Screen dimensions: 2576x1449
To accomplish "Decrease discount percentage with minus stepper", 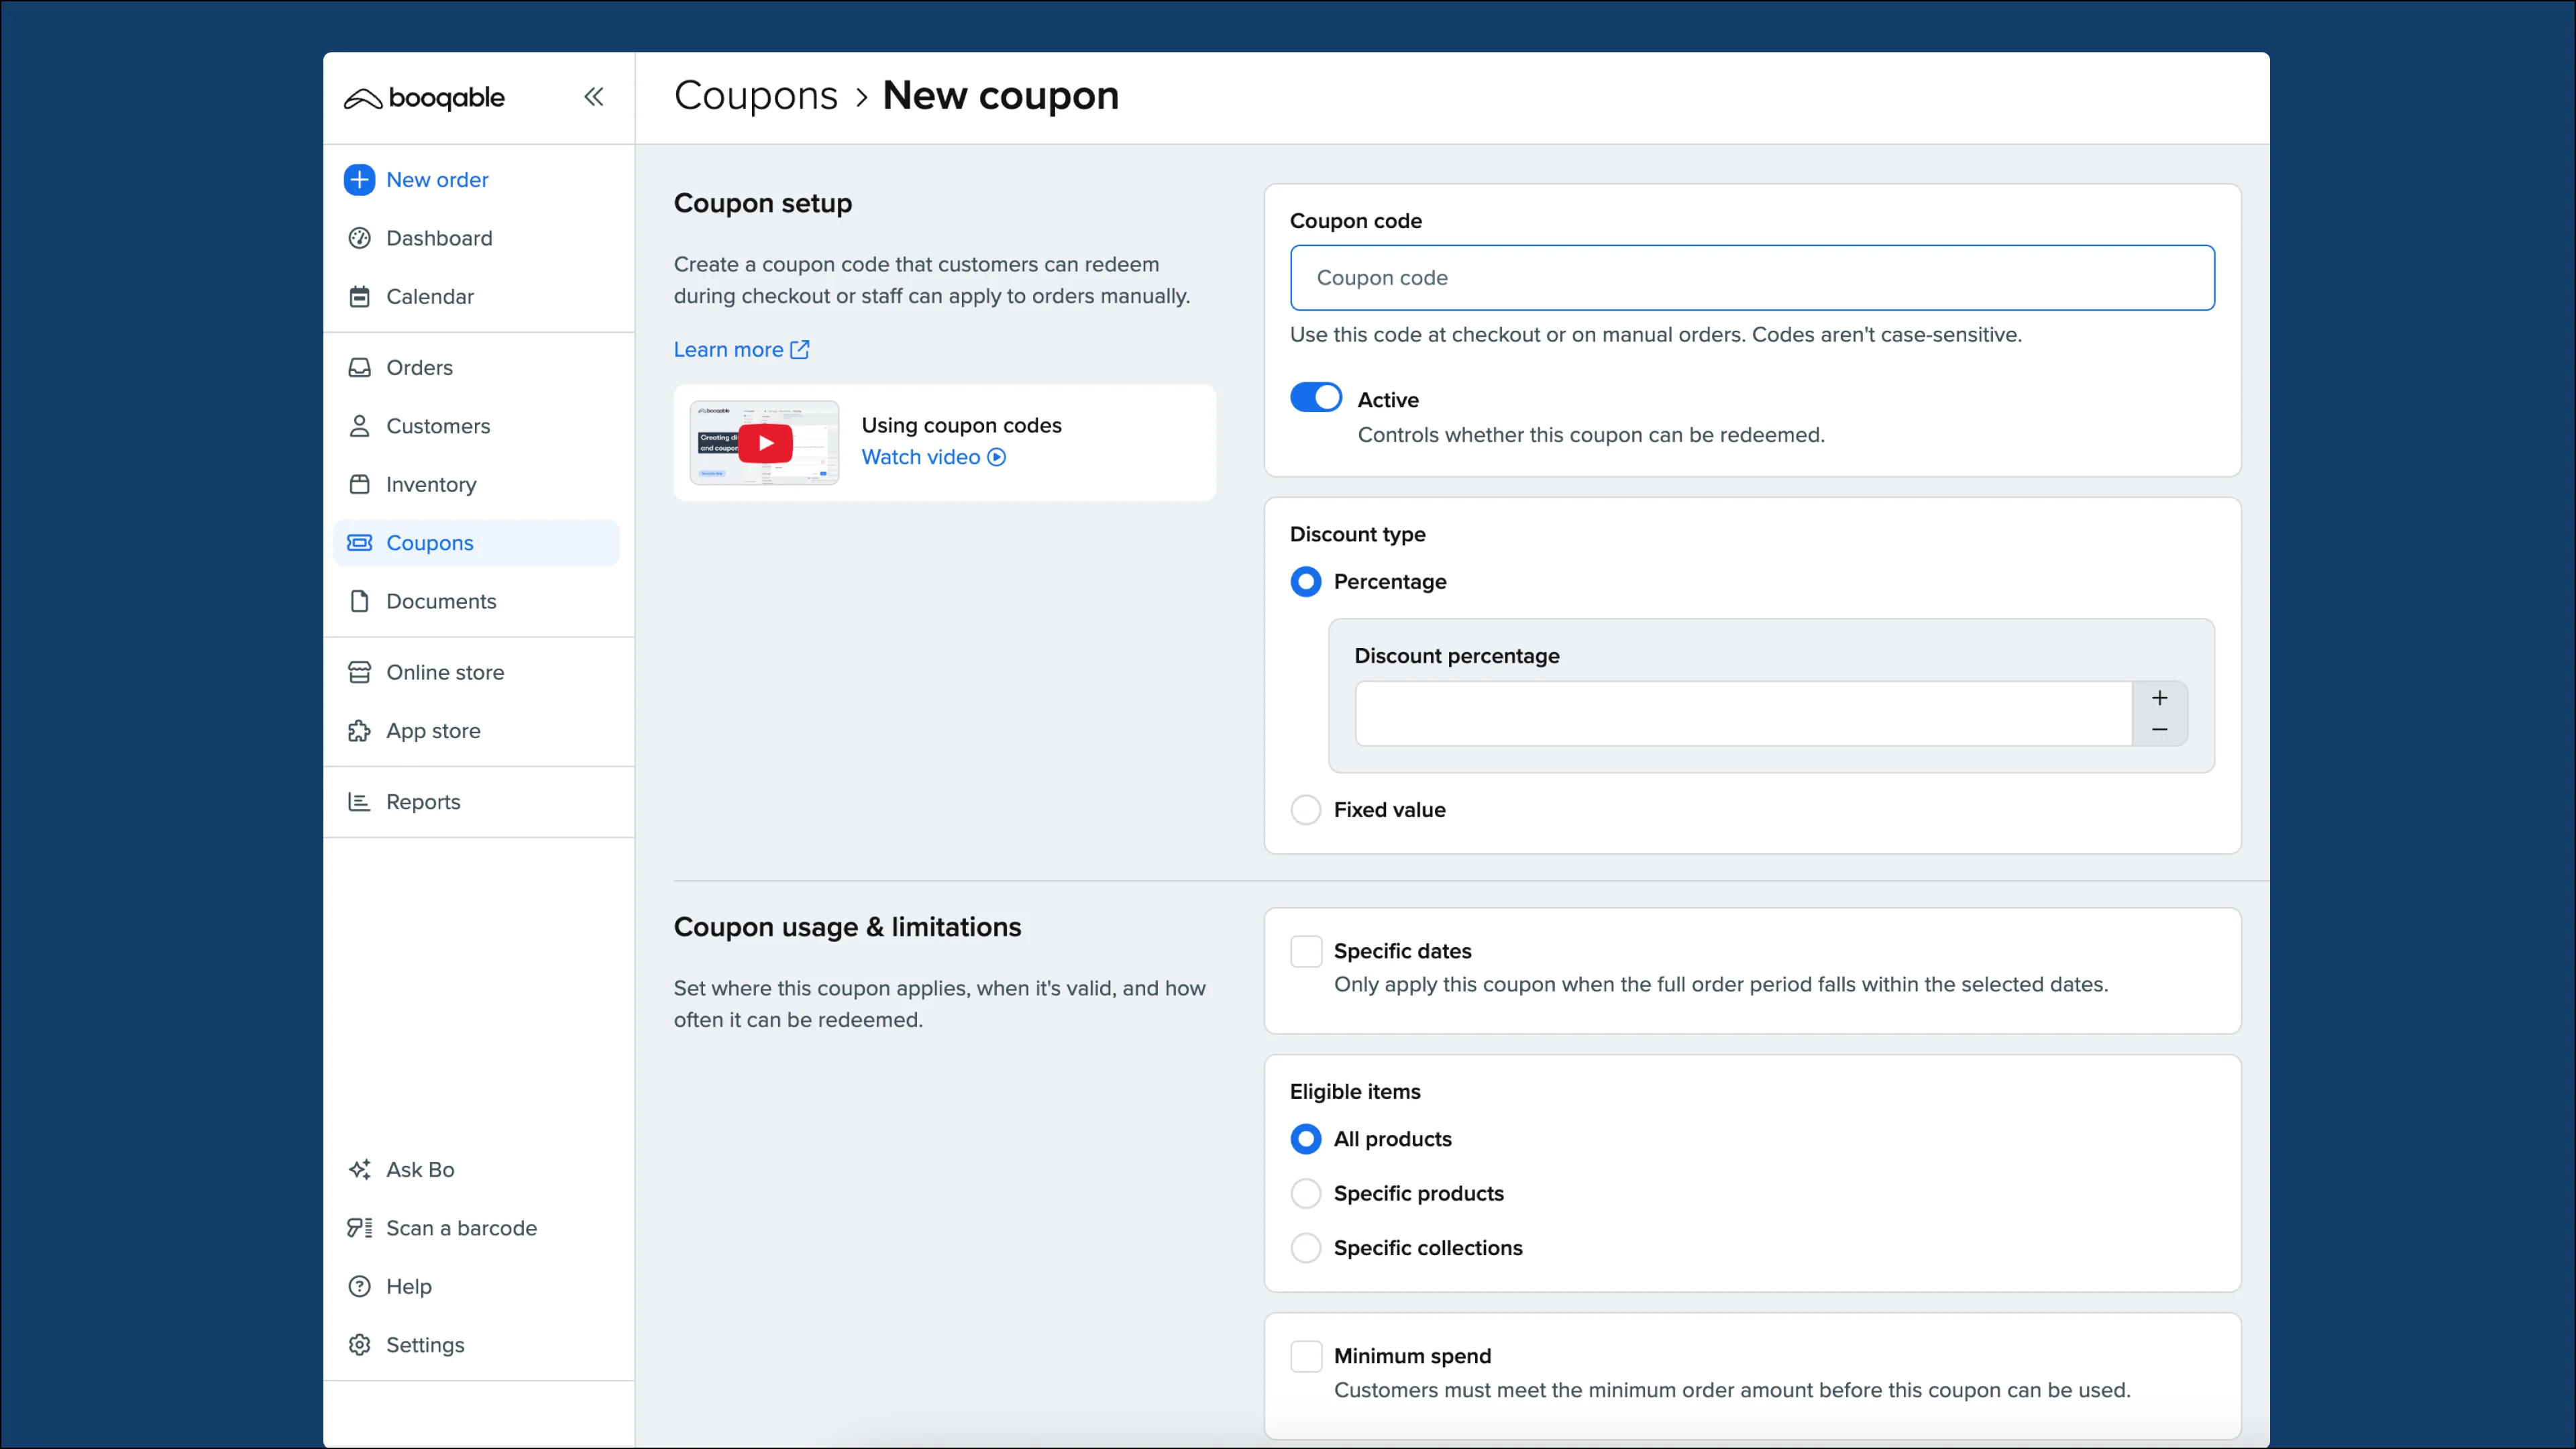I will coord(2160,730).
